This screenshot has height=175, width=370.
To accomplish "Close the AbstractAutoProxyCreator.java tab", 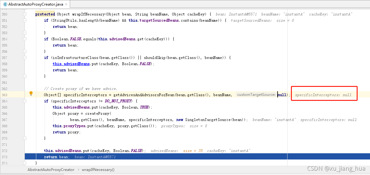I will tap(66, 4).
